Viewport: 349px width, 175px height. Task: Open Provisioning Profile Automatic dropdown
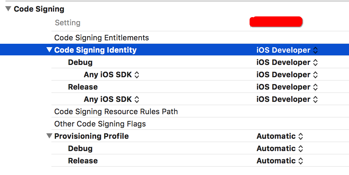tap(280, 136)
